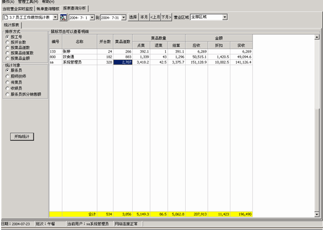Click the table scrollbar up arrow
The image size is (323, 230).
(317, 37)
